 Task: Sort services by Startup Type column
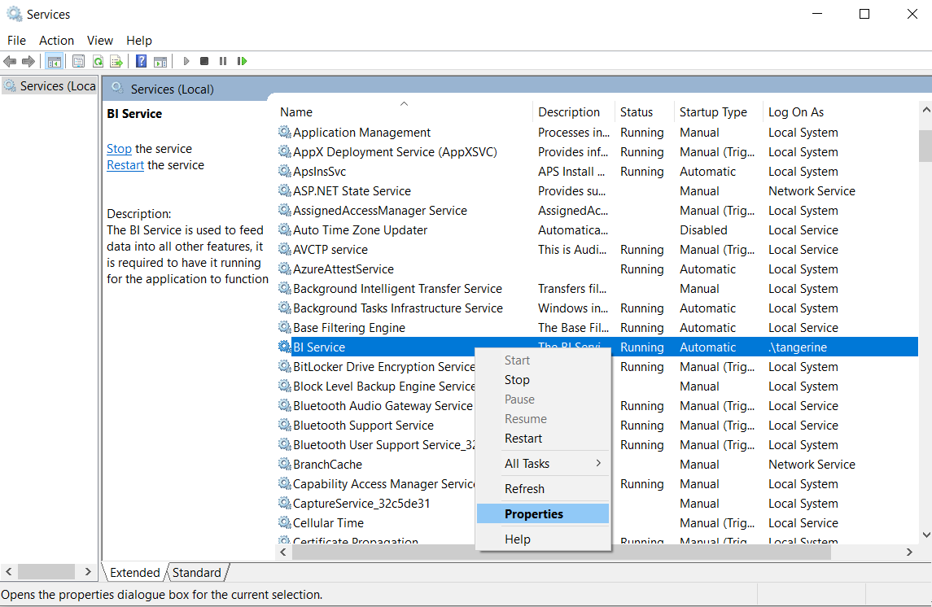[x=713, y=112]
